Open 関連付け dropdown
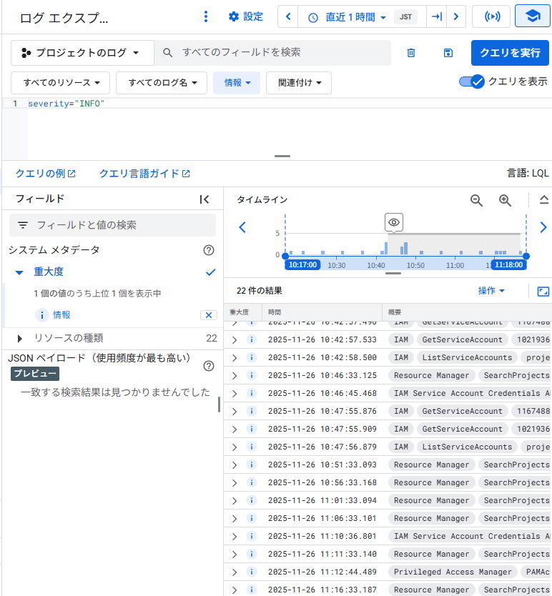Image resolution: width=552 pixels, height=596 pixels. pos(299,82)
